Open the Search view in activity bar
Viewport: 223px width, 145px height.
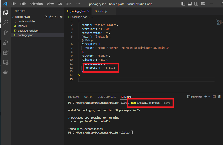(5, 22)
